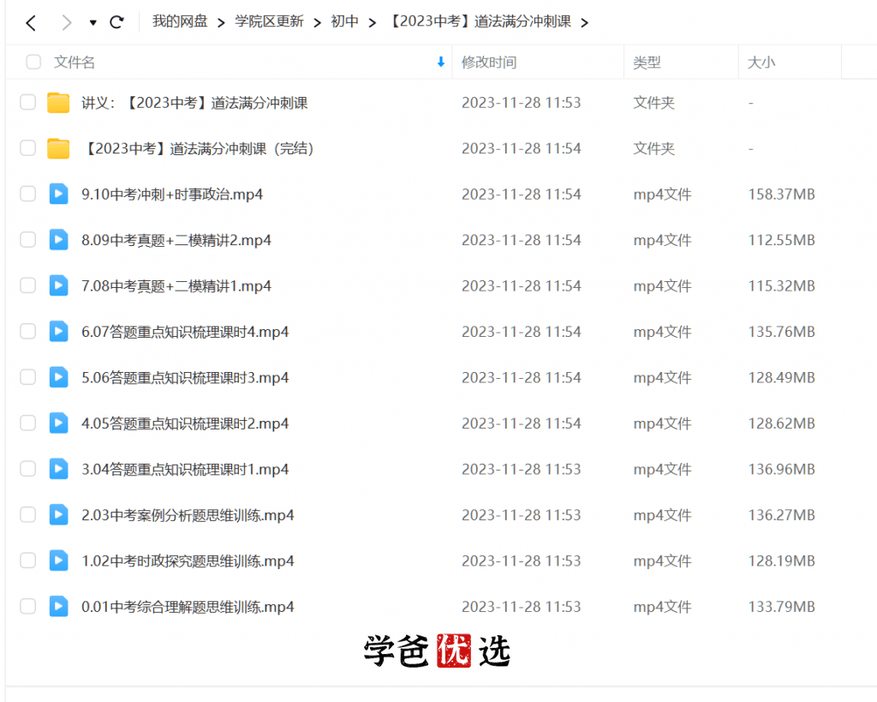Play 4.05答题重点知识梳理课时2.mp4 video icon
The image size is (877, 702).
point(58,423)
